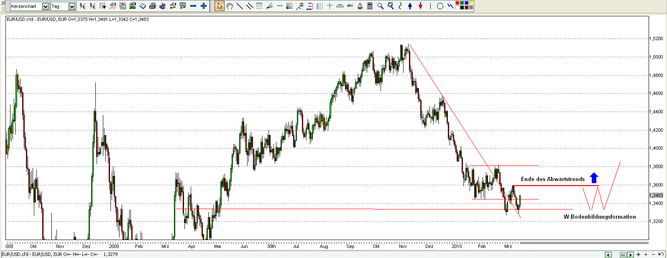Zoom out with the bottom minus button

click(653, 254)
